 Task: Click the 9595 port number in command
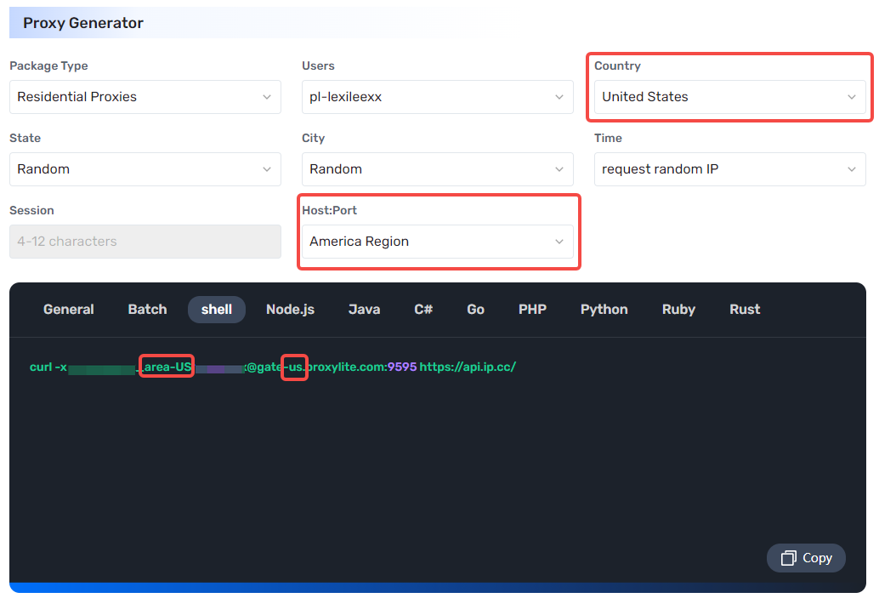coord(402,367)
